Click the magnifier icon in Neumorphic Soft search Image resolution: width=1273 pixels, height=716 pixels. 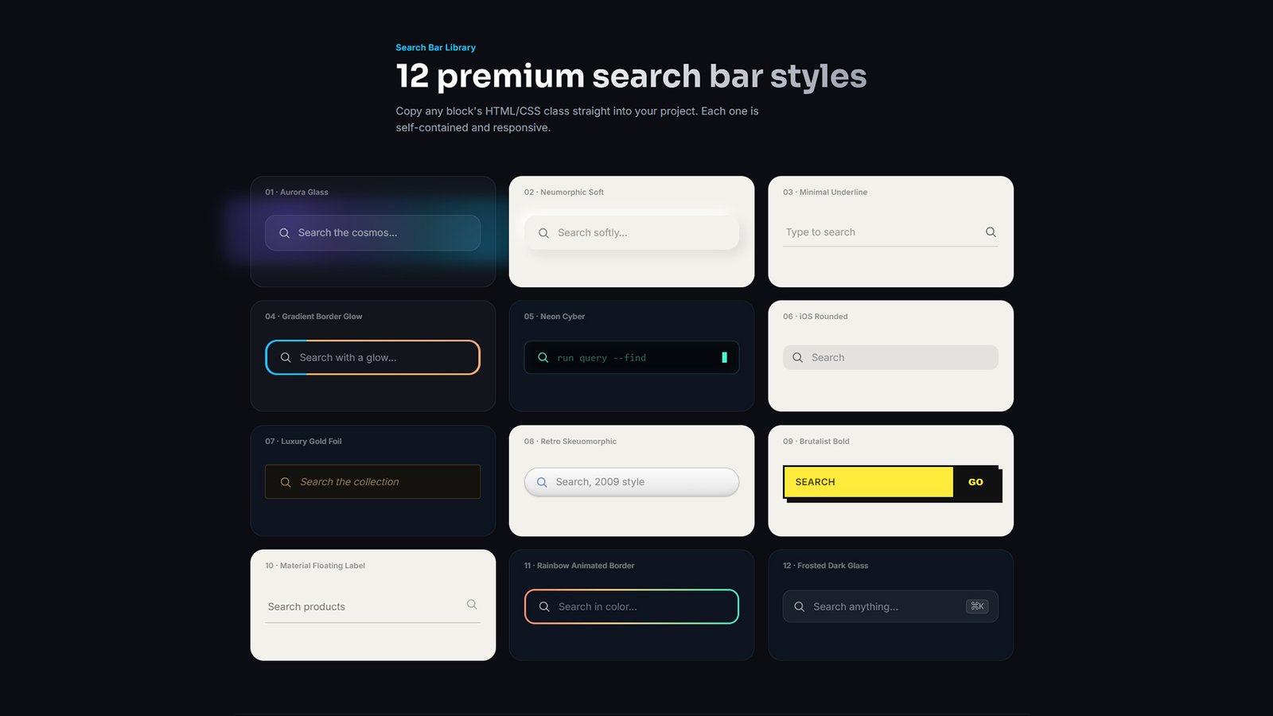[x=543, y=233]
